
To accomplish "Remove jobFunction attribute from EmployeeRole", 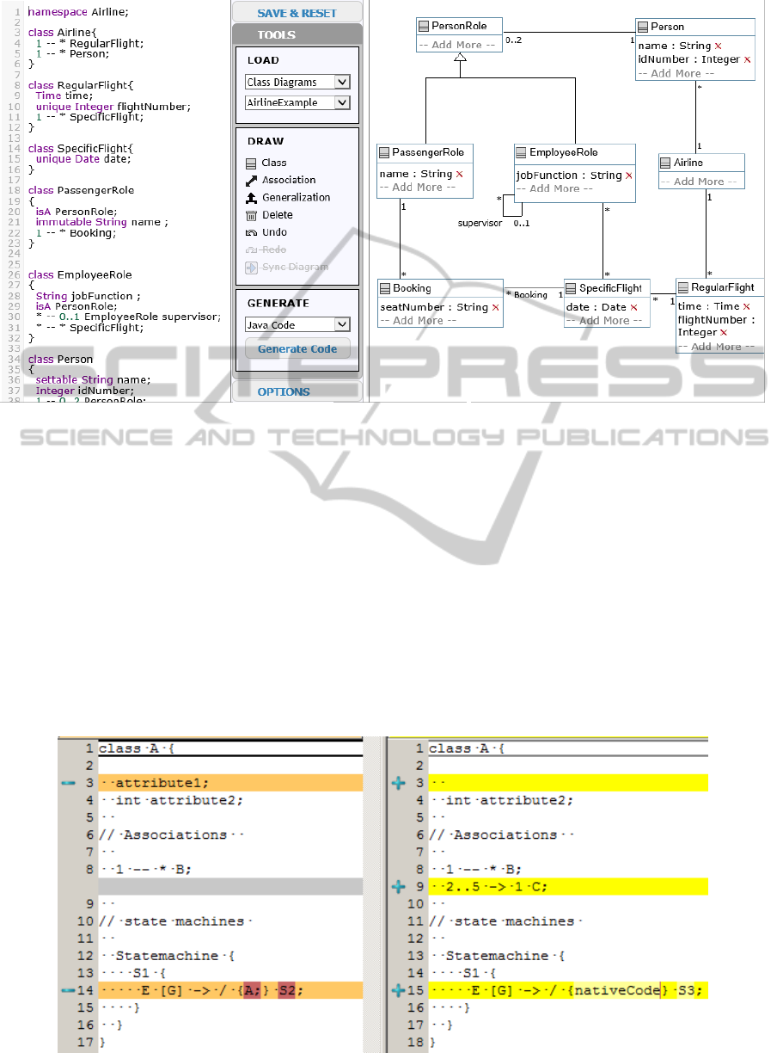I will click(628, 175).
